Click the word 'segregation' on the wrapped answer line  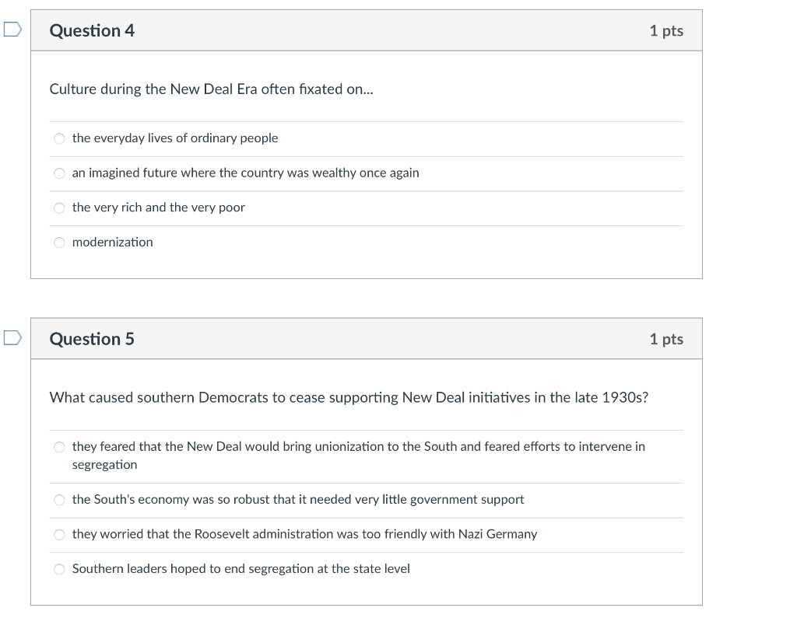click(x=104, y=465)
